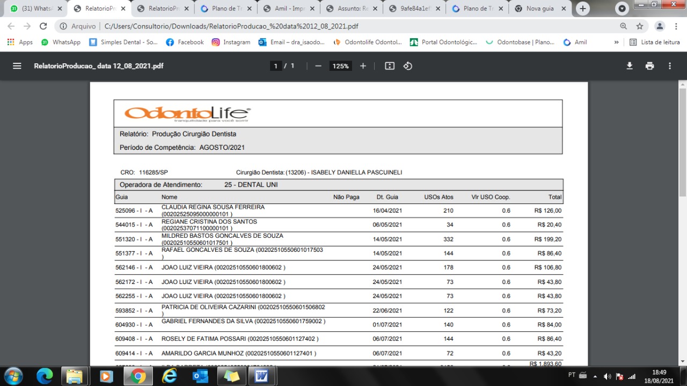The height and width of the screenshot is (386, 687).
Task: Expand the hidden bookmarks overflow chevron
Action: tap(616, 42)
